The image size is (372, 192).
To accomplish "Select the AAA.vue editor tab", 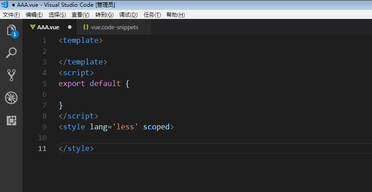I will [x=49, y=27].
